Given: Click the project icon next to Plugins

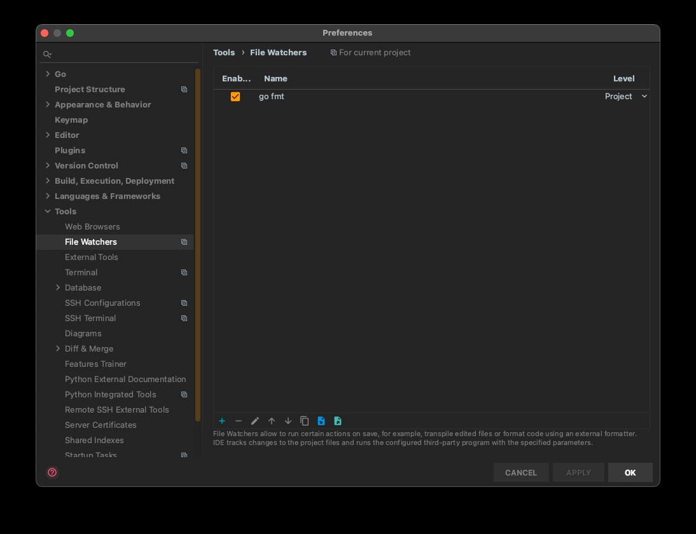Looking at the screenshot, I should click(x=184, y=150).
